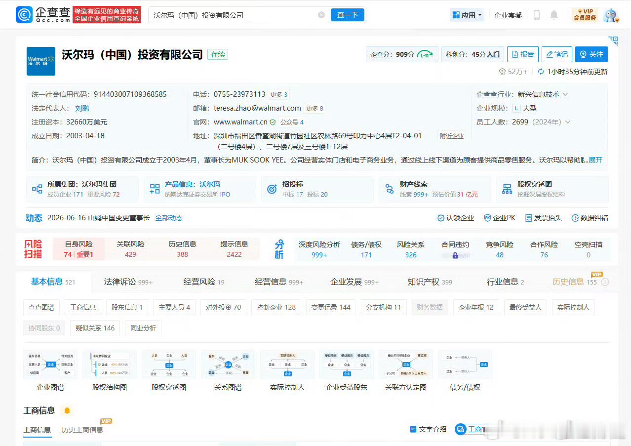The image size is (631, 446).
Task: Expand phone numbers with 更多 3
Action: point(278,94)
